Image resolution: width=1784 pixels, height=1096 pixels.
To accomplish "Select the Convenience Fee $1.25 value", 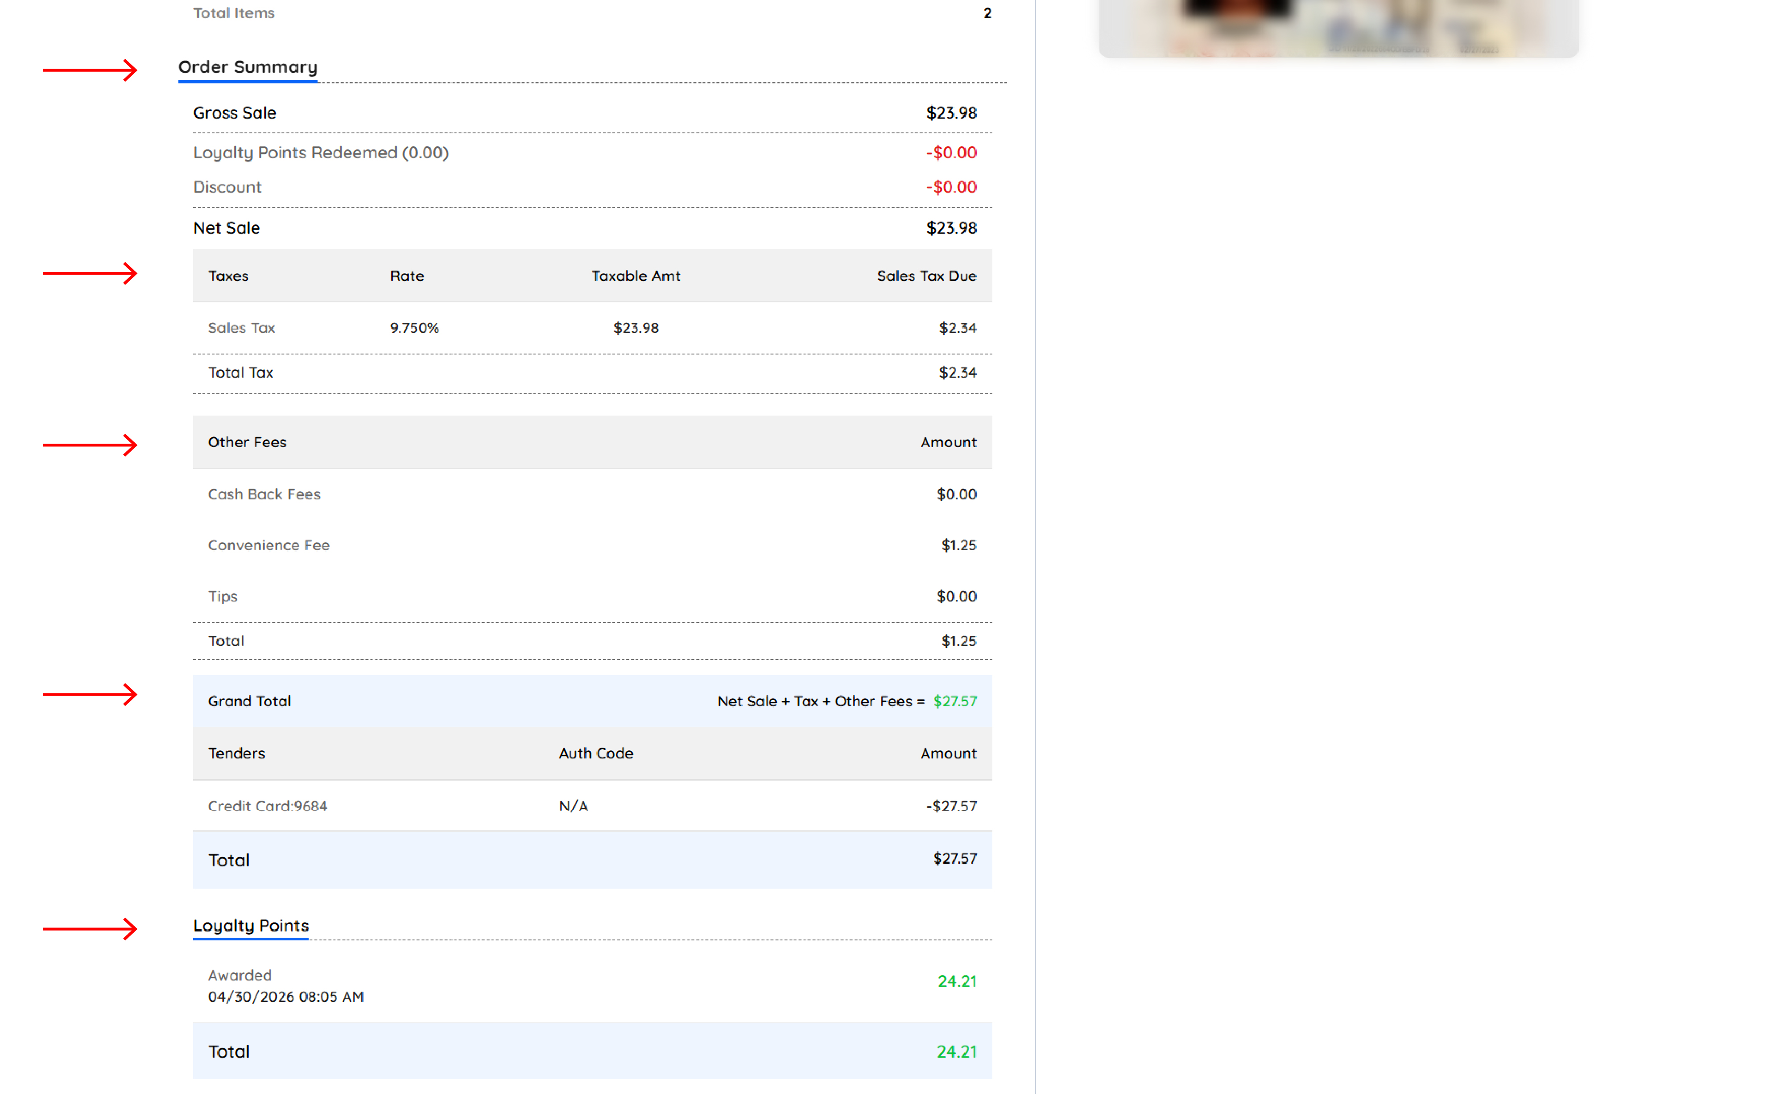I will (958, 545).
